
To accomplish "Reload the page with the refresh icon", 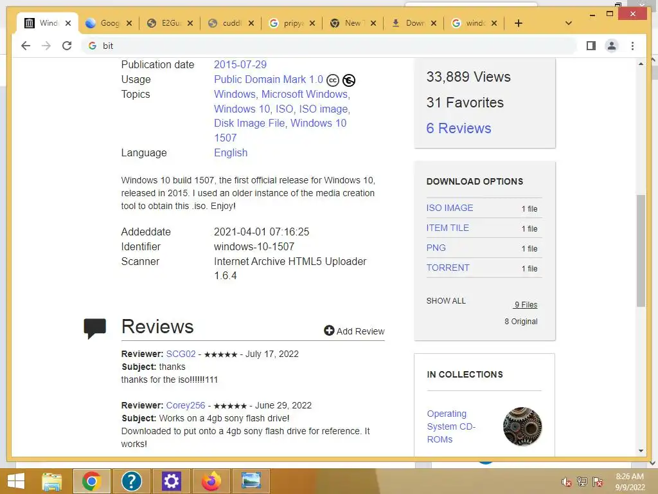I will [67, 46].
